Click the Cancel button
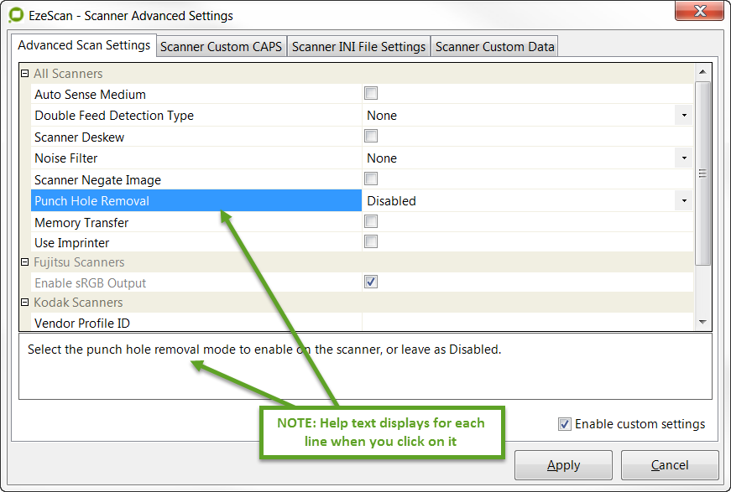This screenshot has width=731, height=492. click(670, 465)
